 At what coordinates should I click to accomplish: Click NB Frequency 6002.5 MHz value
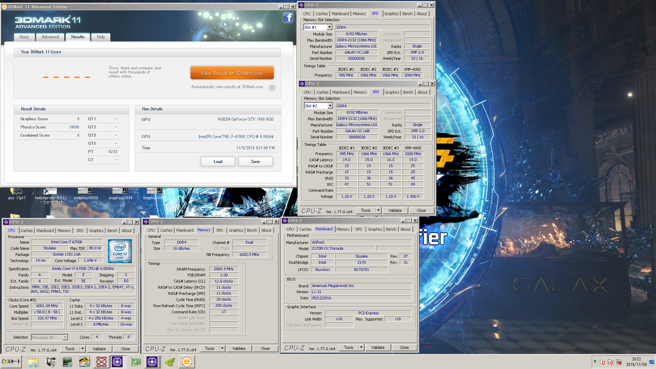coord(249,255)
